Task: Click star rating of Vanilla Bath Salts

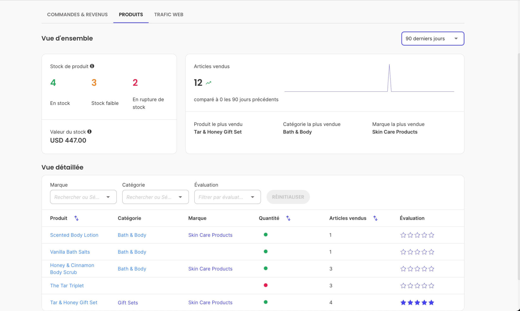Action: [417, 252]
